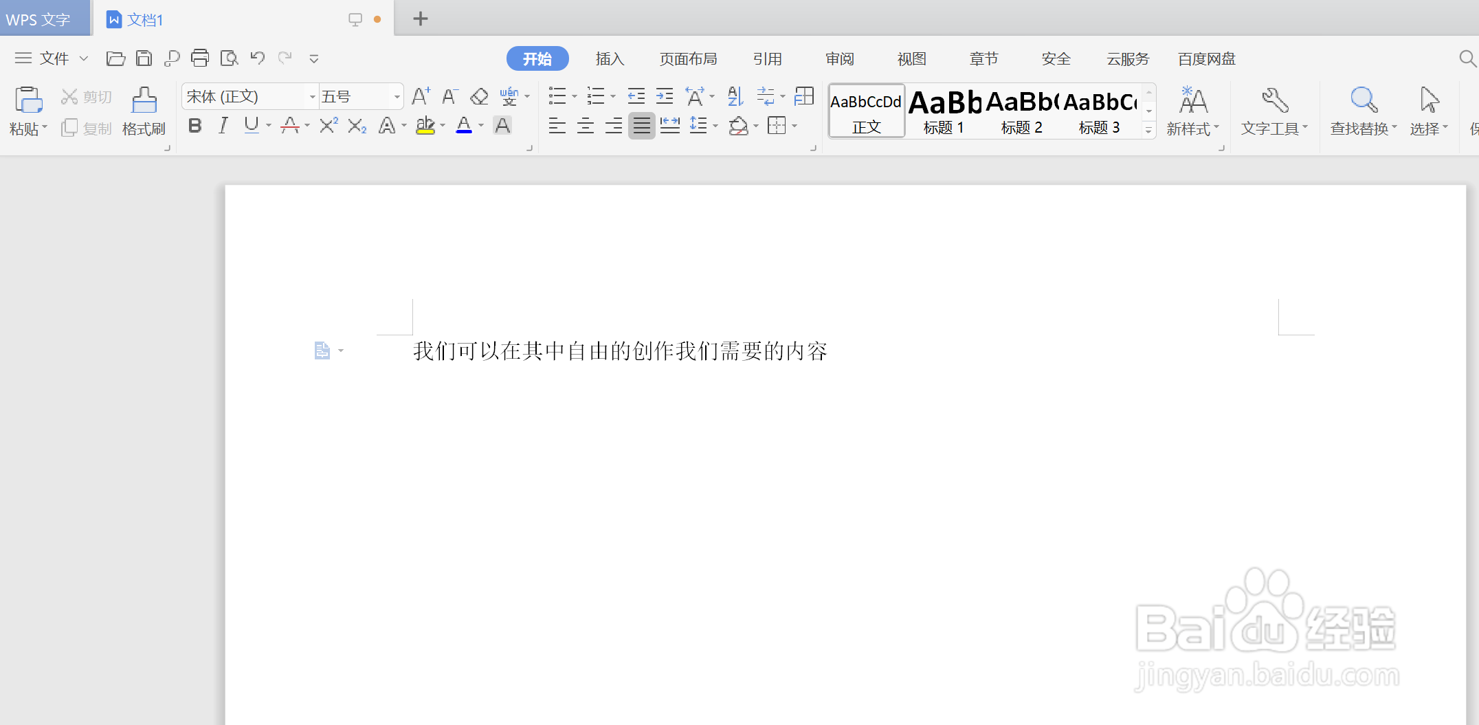
Task: Click the search magnifier at top right
Action: pos(1467,59)
